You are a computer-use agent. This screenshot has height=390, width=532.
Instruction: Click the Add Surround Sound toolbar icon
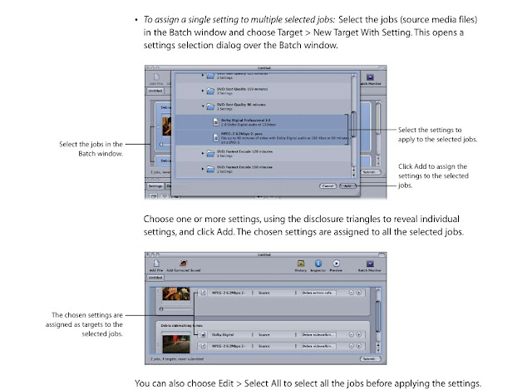pyautogui.click(x=183, y=264)
